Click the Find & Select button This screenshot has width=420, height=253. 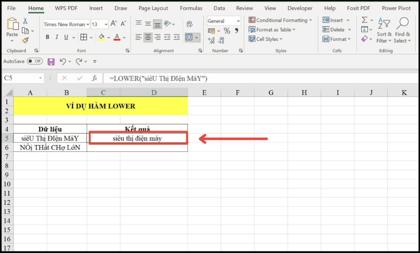tap(403, 30)
